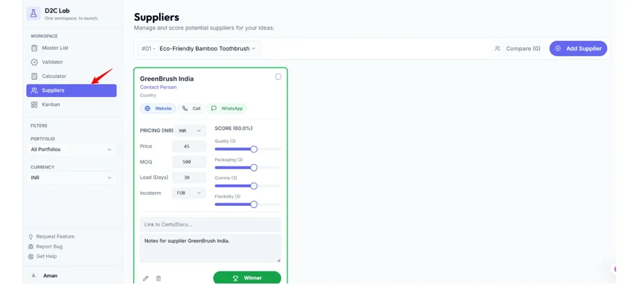
Task: Click the Call phone button
Action: [x=192, y=108]
